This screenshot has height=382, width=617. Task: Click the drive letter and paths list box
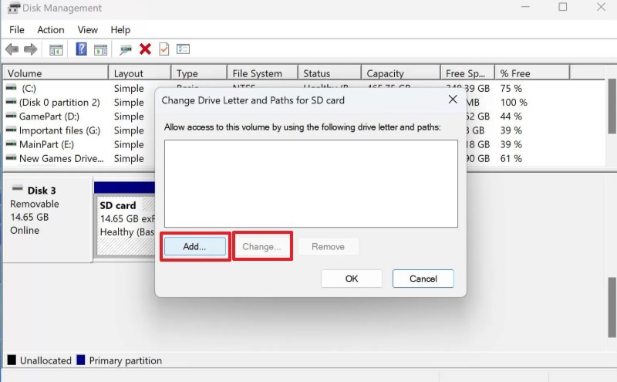[311, 184]
